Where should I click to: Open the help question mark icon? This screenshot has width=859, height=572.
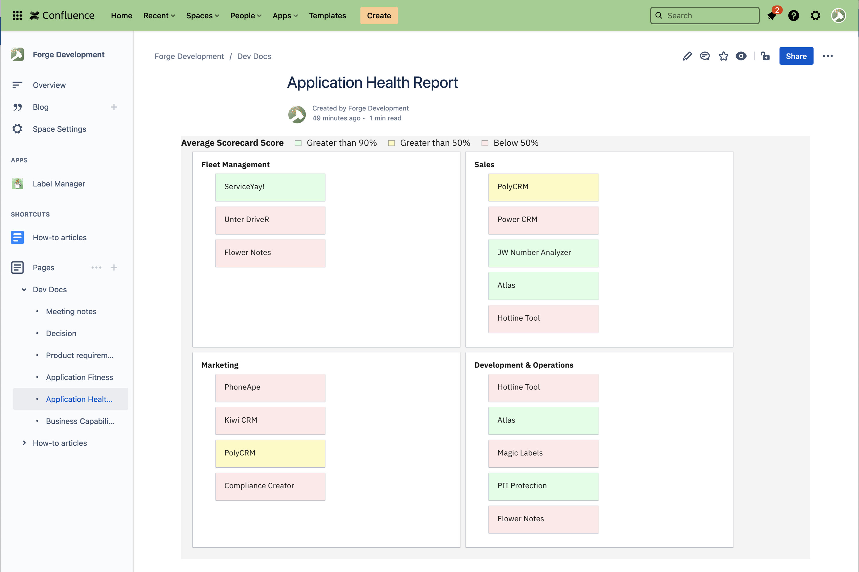click(793, 16)
